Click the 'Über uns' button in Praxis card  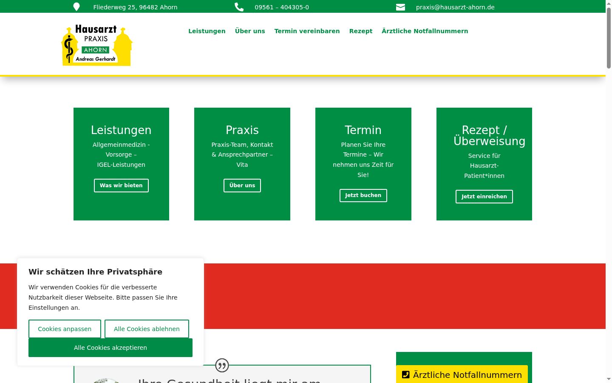[x=242, y=186]
